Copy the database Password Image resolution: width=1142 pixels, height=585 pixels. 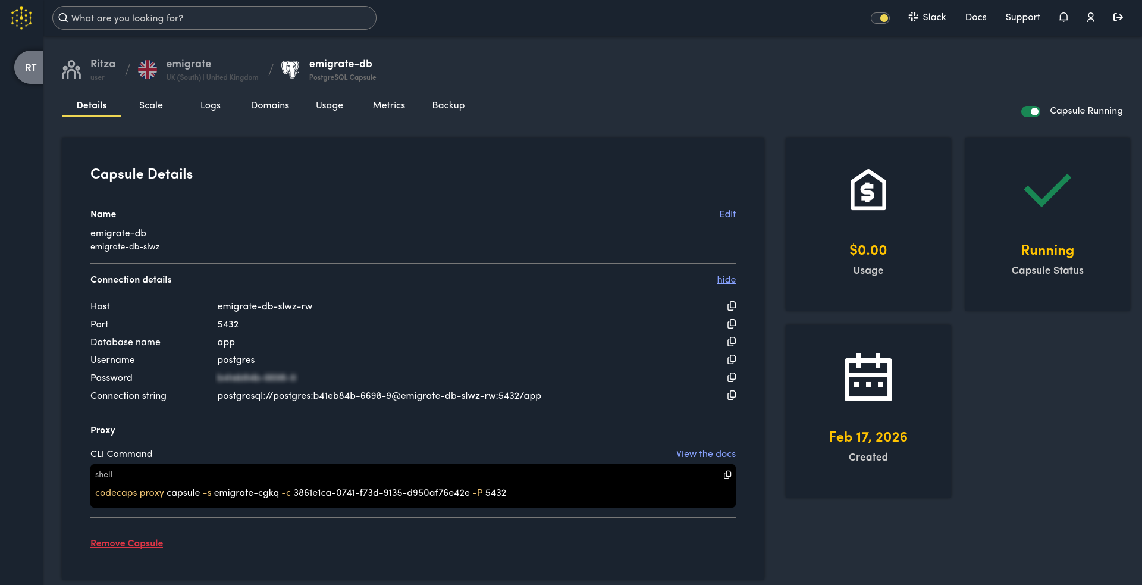point(731,377)
